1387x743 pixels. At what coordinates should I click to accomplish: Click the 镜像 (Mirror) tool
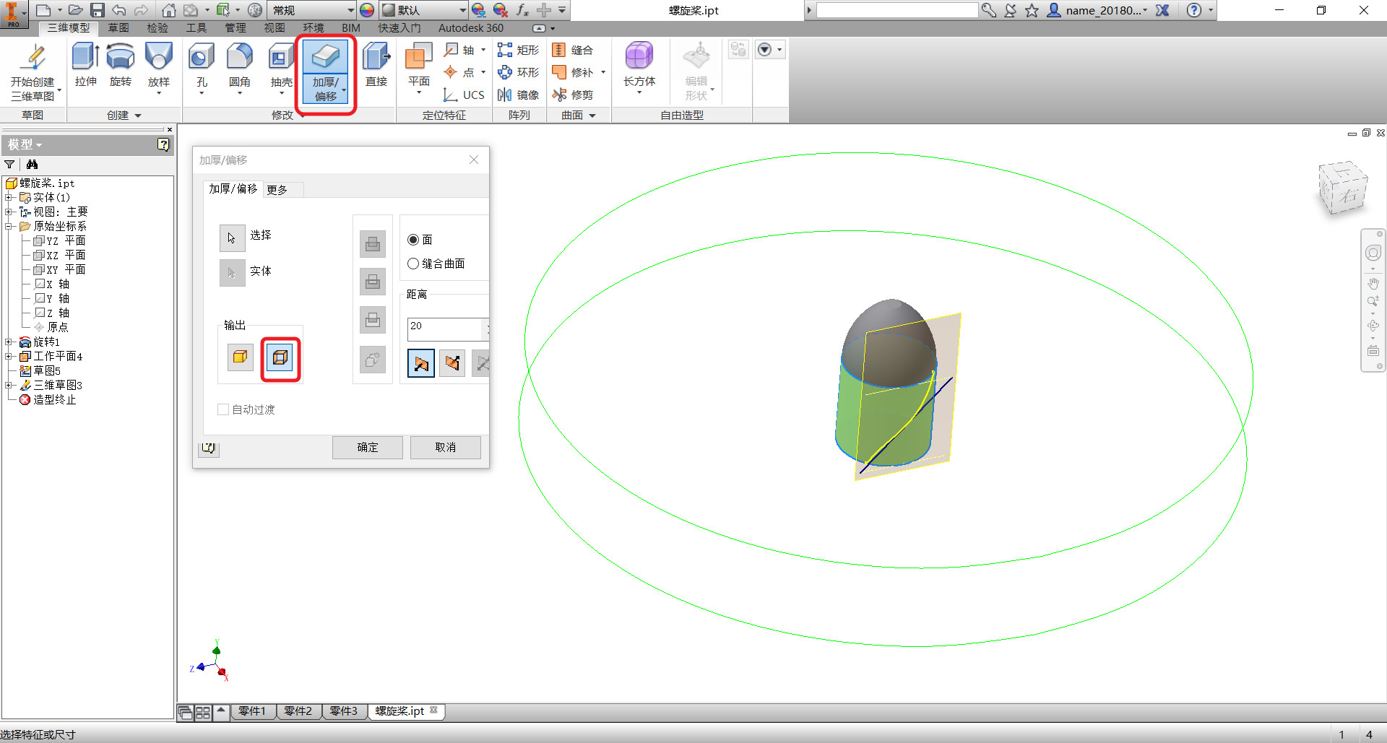[x=519, y=95]
